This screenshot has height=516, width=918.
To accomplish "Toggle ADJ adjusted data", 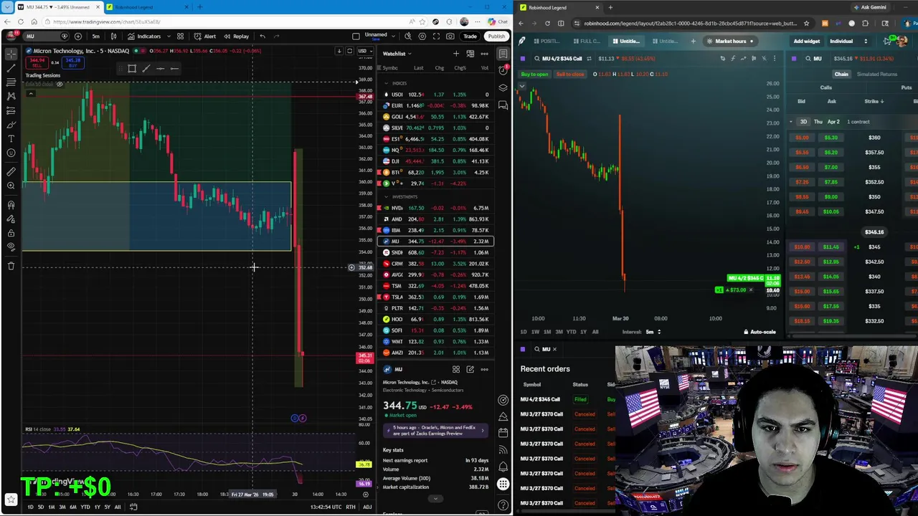I will click(367, 507).
